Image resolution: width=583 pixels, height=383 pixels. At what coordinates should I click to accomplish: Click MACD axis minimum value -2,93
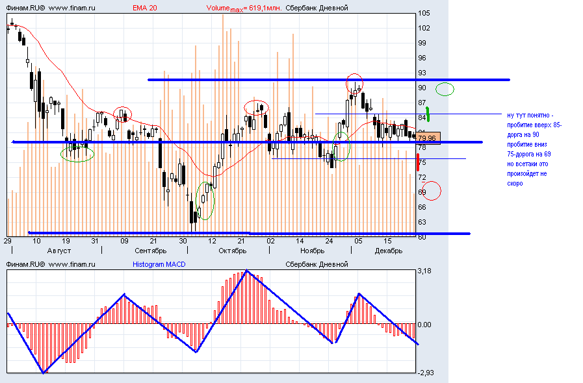[x=425, y=373]
